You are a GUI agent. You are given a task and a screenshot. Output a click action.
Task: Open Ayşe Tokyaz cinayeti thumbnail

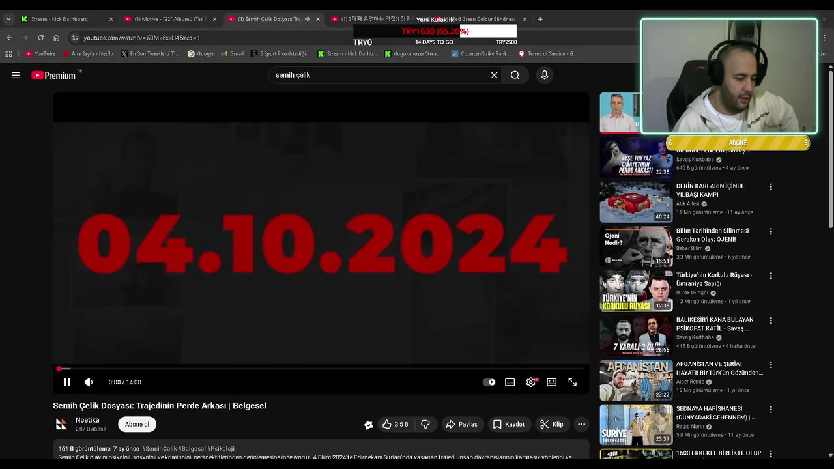point(636,158)
